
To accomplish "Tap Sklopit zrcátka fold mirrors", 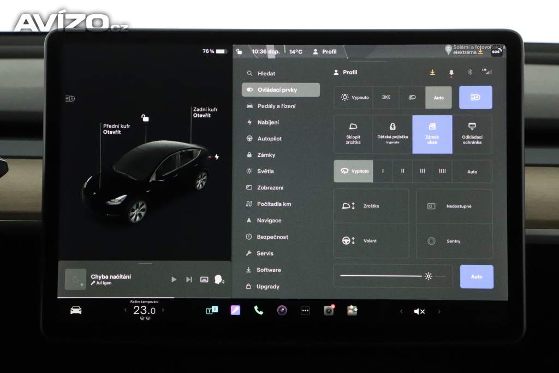I will (x=353, y=134).
